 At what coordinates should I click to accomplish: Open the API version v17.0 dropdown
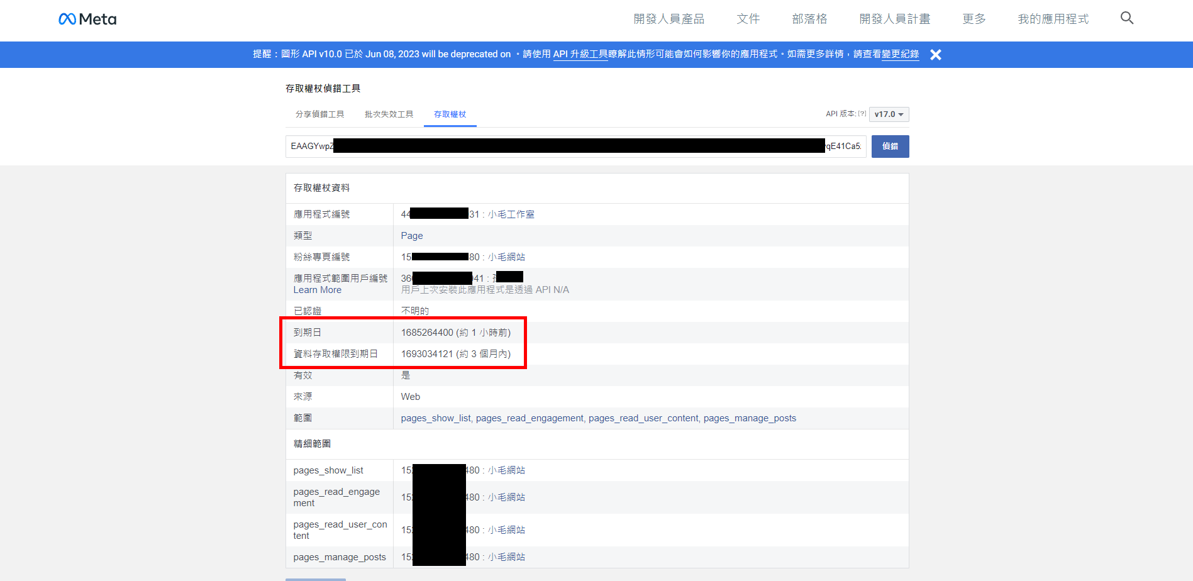pyautogui.click(x=889, y=114)
